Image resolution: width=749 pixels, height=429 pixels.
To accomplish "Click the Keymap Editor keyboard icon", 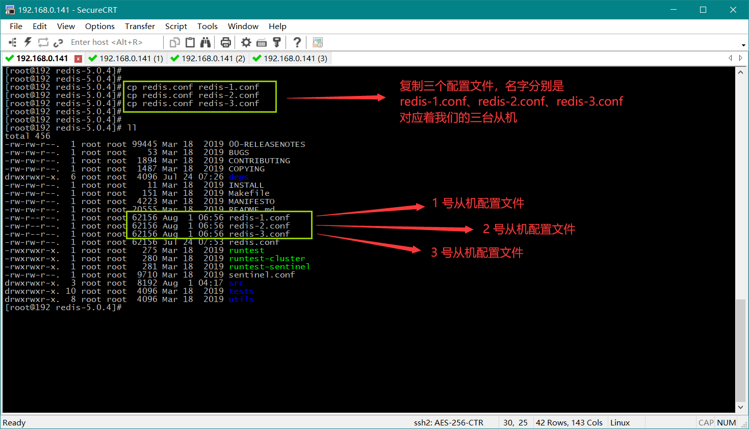I will (262, 42).
